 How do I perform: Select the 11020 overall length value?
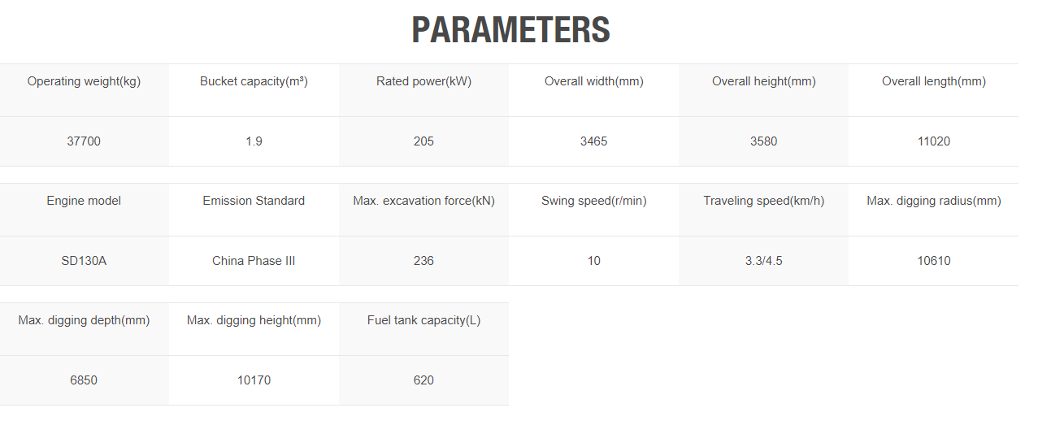pos(933,141)
